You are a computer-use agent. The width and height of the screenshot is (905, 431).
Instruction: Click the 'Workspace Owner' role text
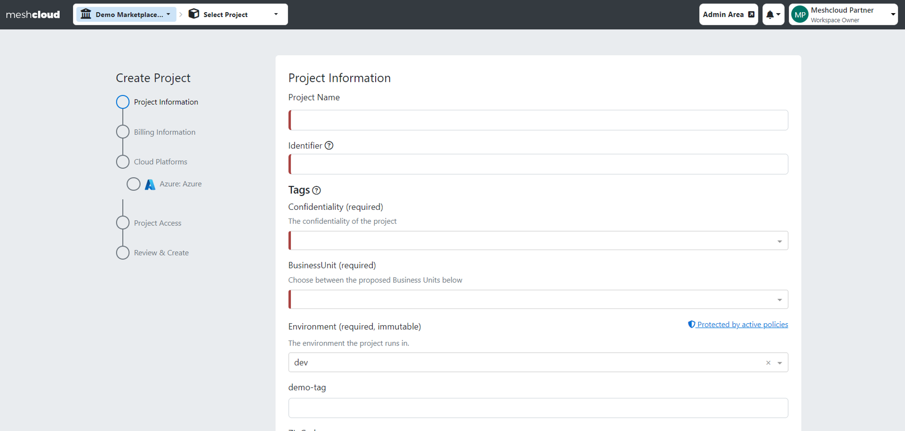[835, 20]
